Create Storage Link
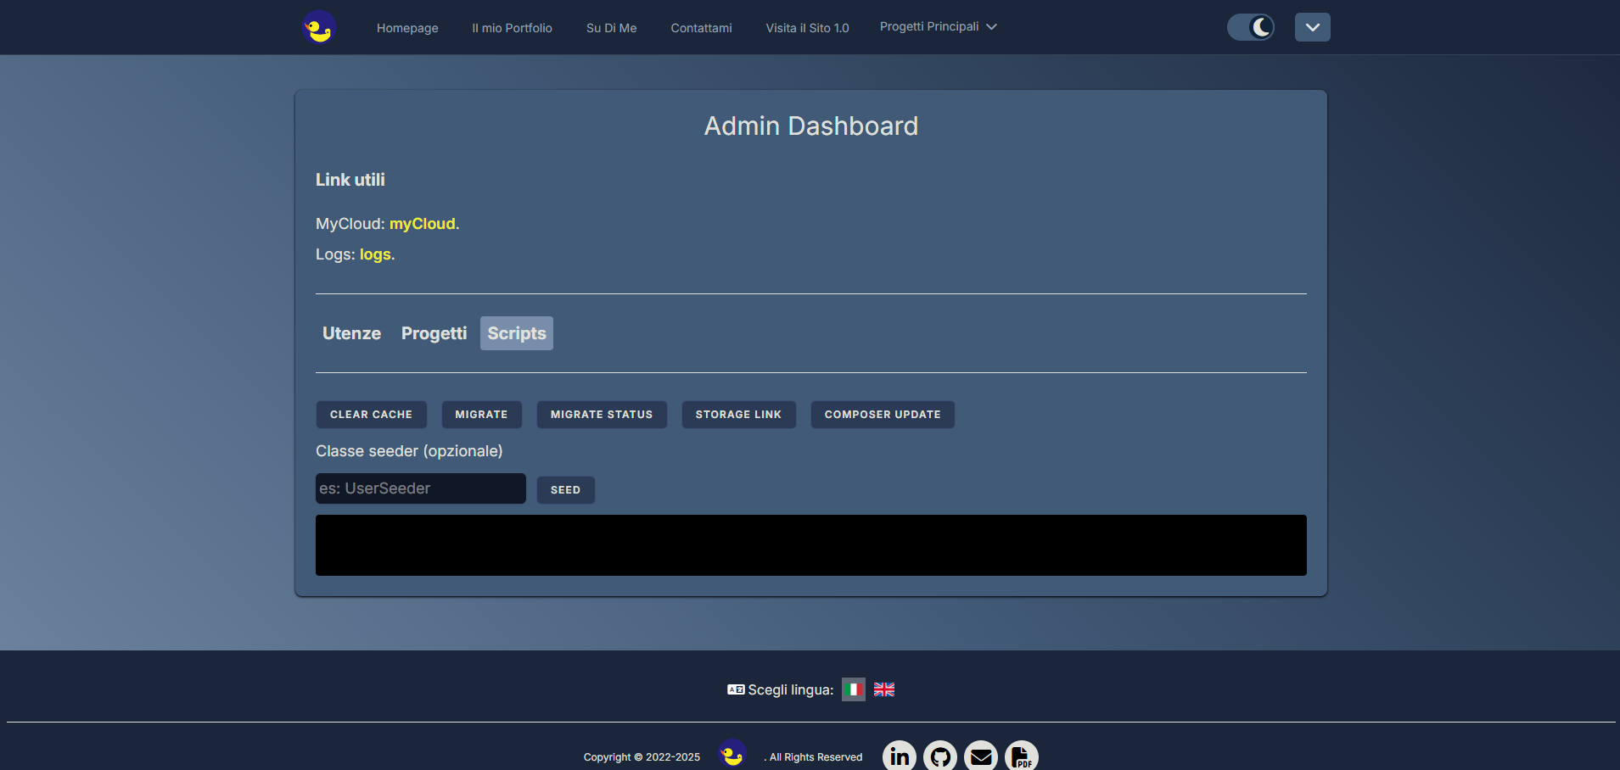 pos(738,415)
